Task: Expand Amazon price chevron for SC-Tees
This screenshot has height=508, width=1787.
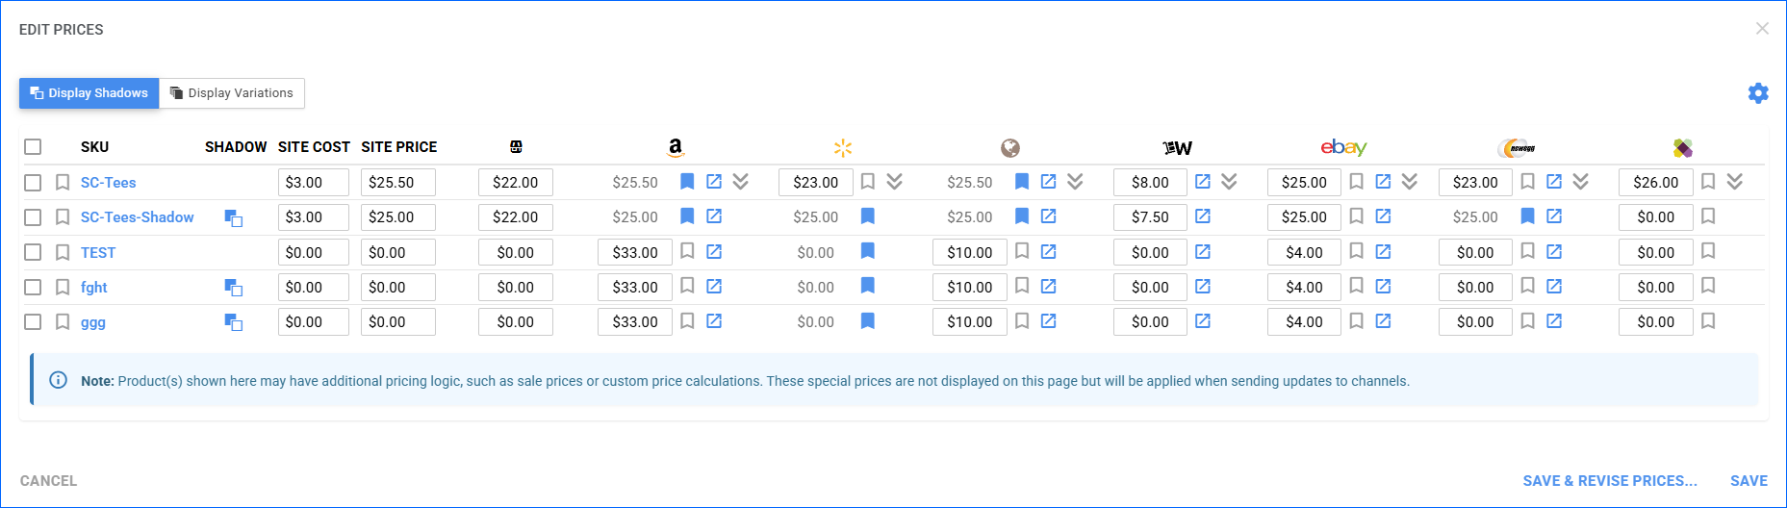Action: click(x=740, y=182)
